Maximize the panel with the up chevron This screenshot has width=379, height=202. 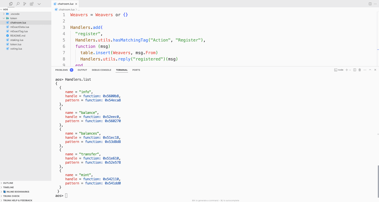click(370, 70)
